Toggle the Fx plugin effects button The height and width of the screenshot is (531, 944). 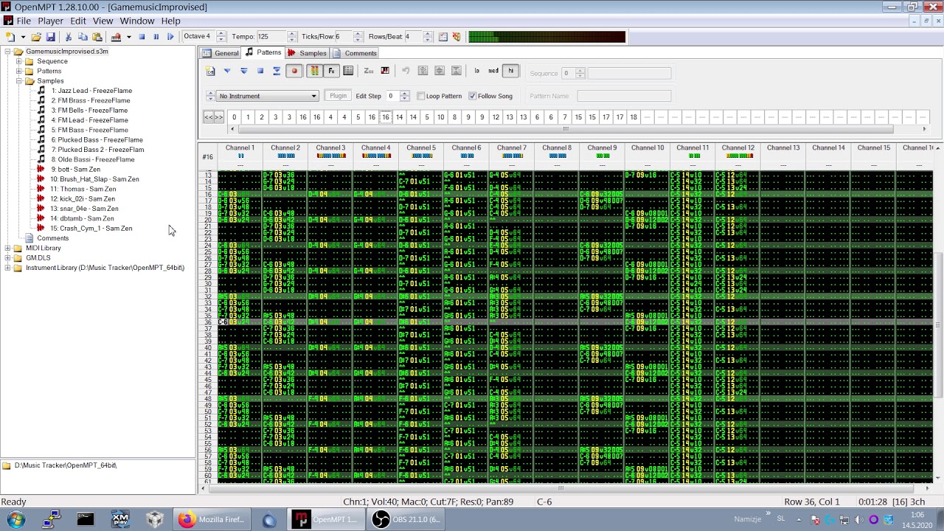point(331,71)
